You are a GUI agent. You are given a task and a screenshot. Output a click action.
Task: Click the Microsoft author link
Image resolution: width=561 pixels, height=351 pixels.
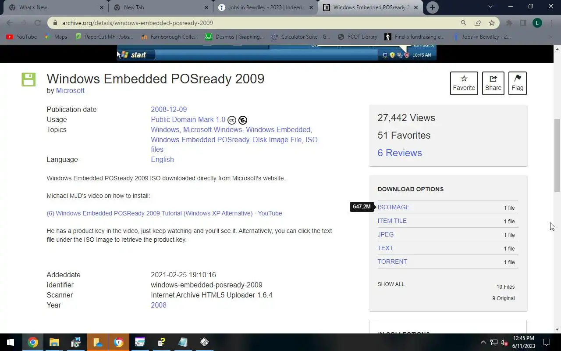click(x=70, y=90)
